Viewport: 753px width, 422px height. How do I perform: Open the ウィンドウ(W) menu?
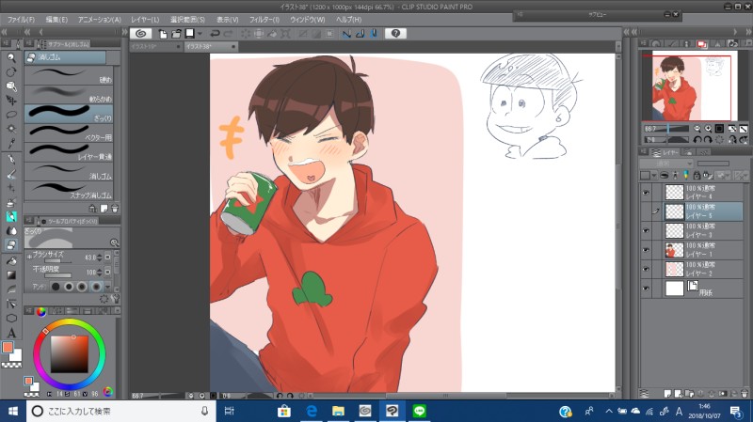308,20
